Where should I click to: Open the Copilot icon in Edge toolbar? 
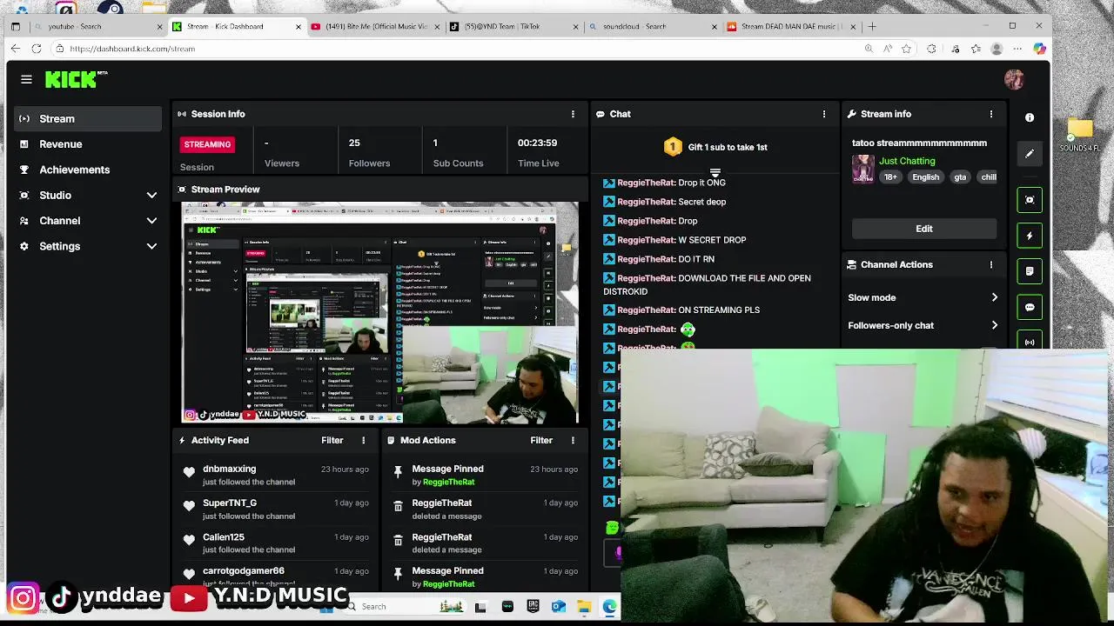coord(1039,49)
